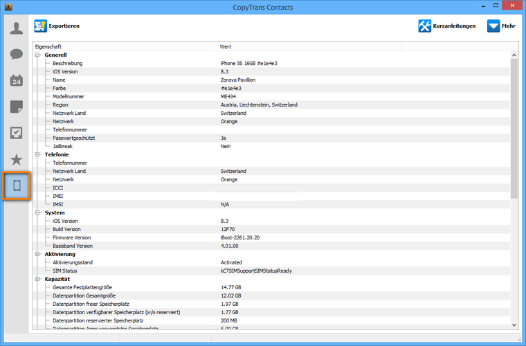This screenshot has width=526, height=346.
Task: Click the value ME434
Action: pos(228,97)
